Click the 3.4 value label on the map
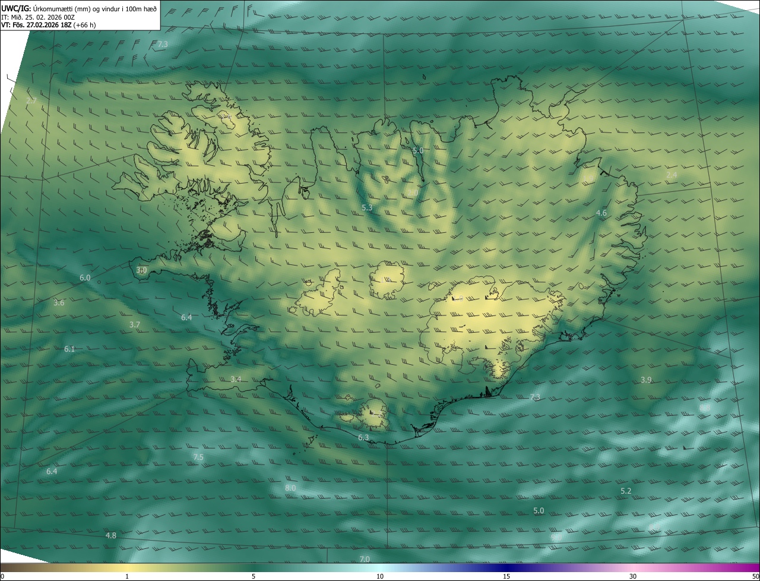Image resolution: width=760 pixels, height=581 pixels. click(236, 379)
